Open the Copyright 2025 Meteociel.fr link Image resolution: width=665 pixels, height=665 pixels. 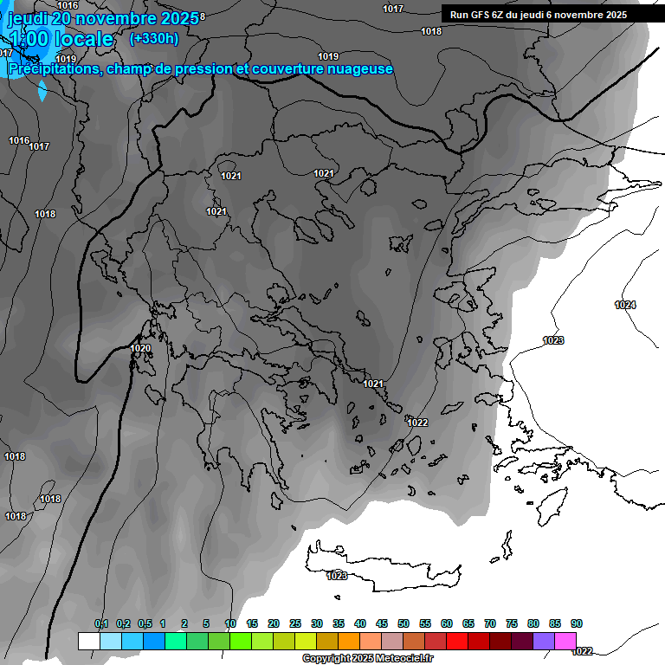[367, 659]
